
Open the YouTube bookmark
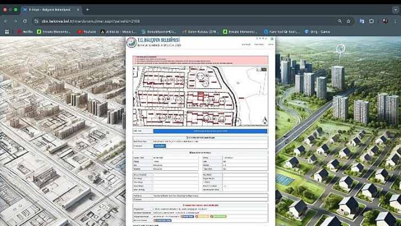click(x=87, y=32)
